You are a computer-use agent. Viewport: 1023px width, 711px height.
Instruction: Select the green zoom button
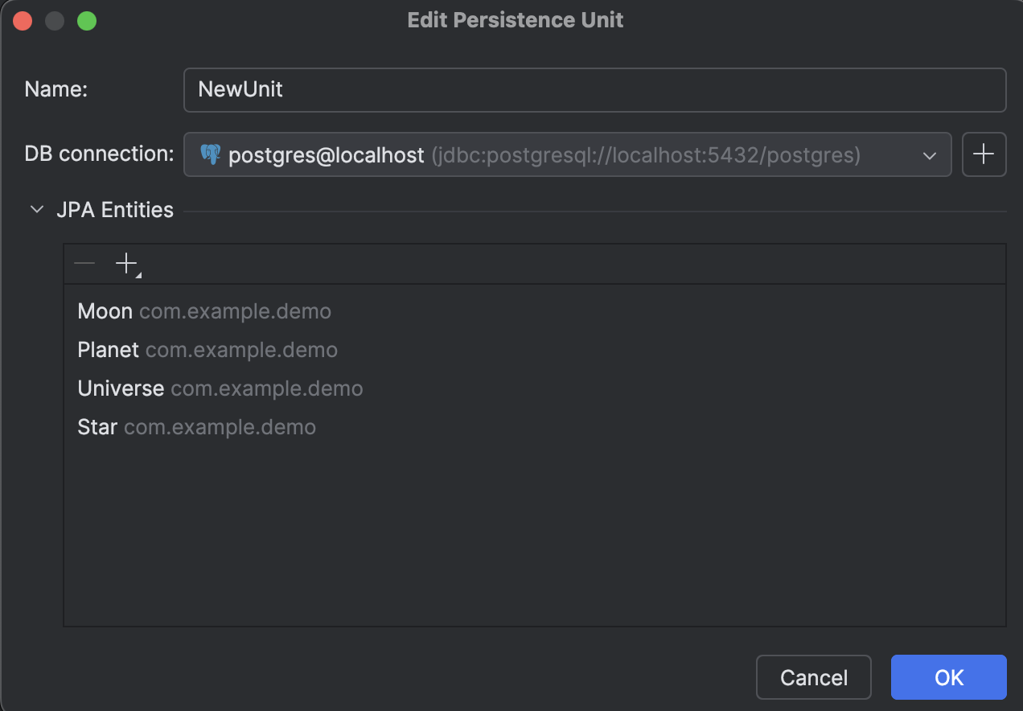coord(85,20)
